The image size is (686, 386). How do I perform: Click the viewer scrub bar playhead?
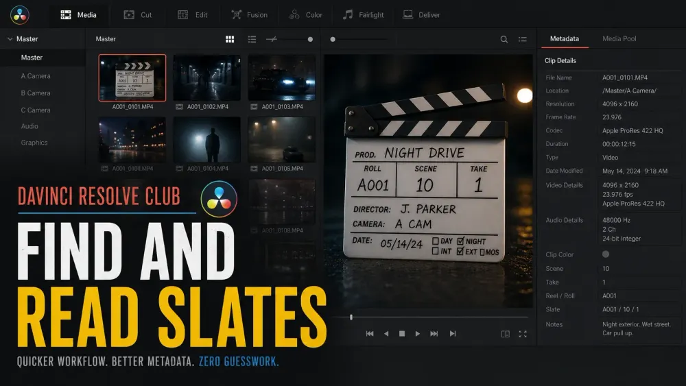pos(351,317)
